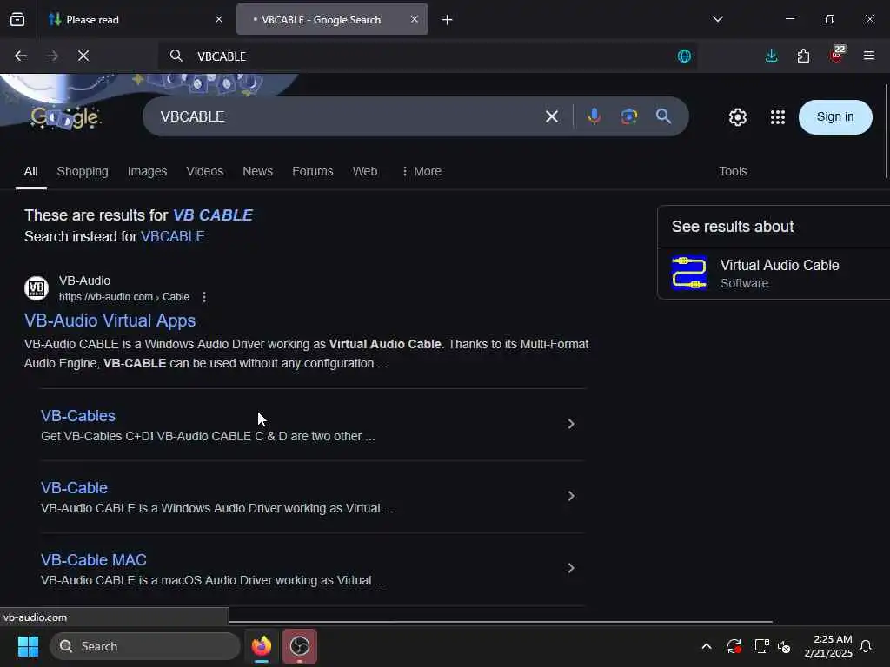Expand the VB-Cable sitelink chevron
This screenshot has height=667, width=890.
570,496
